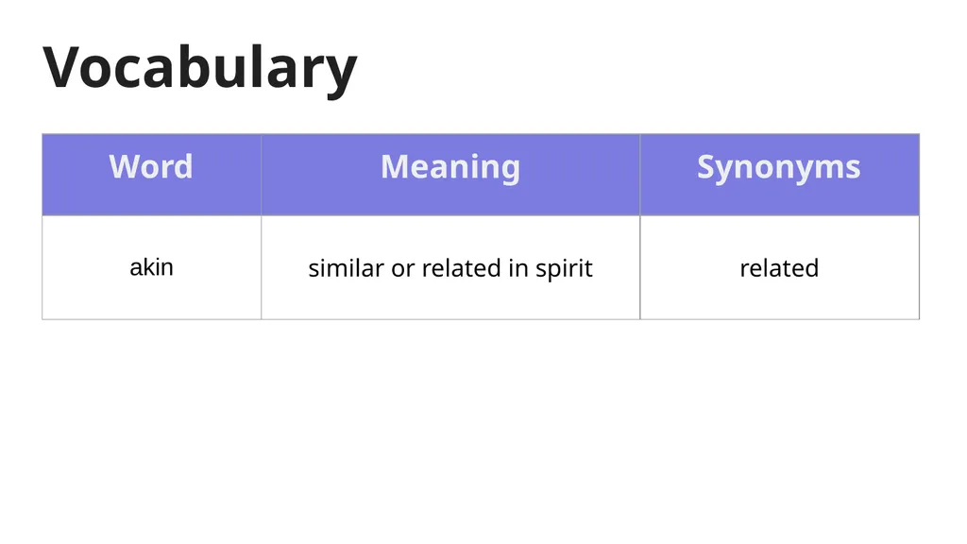Select the cell containing akin
Viewport: 967px width, 544px height.
tap(152, 267)
